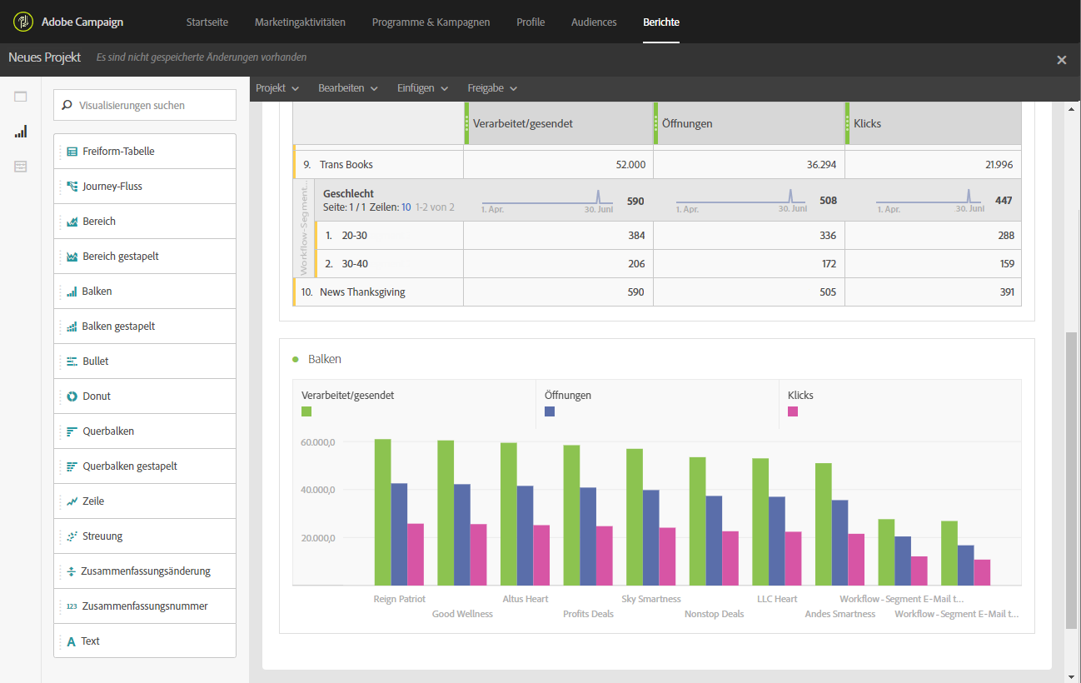
Task: Click the search magnifier icon
Action: point(67,106)
